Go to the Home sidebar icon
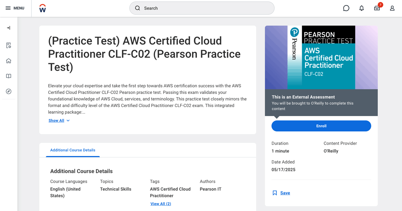Image resolution: width=402 pixels, height=211 pixels. coord(9,61)
